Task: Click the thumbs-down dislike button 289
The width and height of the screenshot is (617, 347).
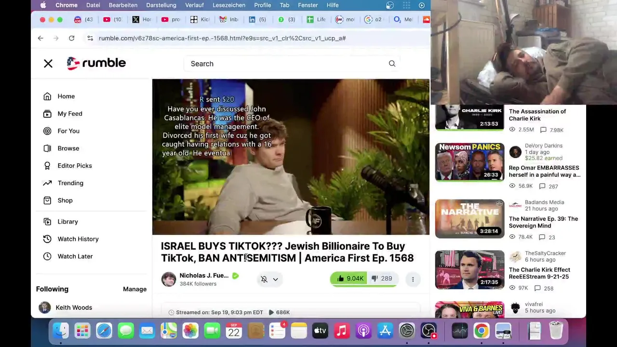Action: pyautogui.click(x=382, y=279)
